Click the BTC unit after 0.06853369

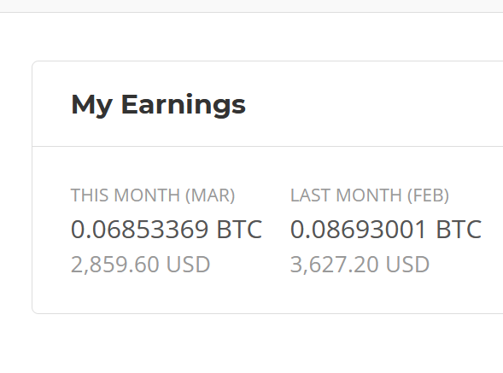click(240, 230)
